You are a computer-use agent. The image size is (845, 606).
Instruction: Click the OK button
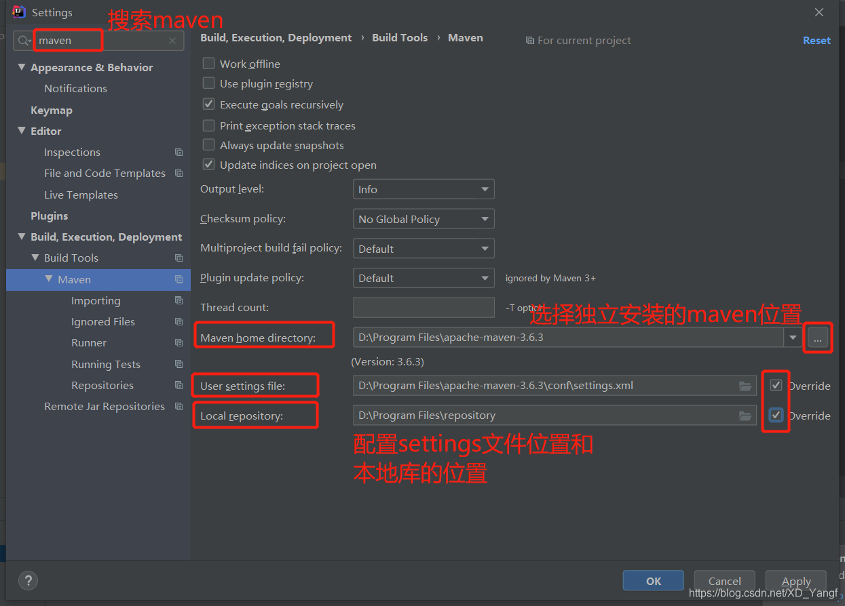tap(654, 581)
